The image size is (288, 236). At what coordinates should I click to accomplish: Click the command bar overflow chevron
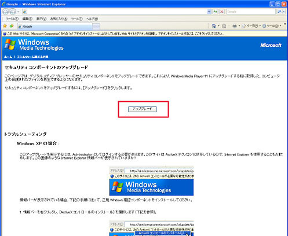[x=285, y=24]
